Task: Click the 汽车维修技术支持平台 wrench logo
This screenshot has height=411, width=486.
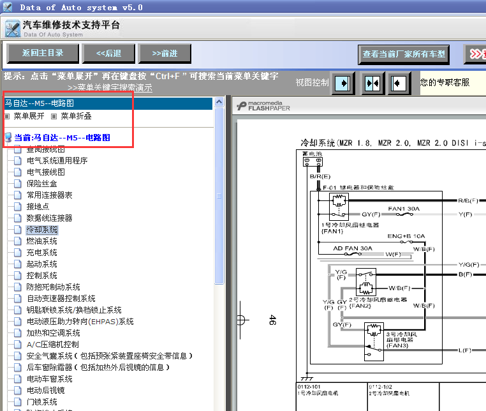Action: pos(13,29)
